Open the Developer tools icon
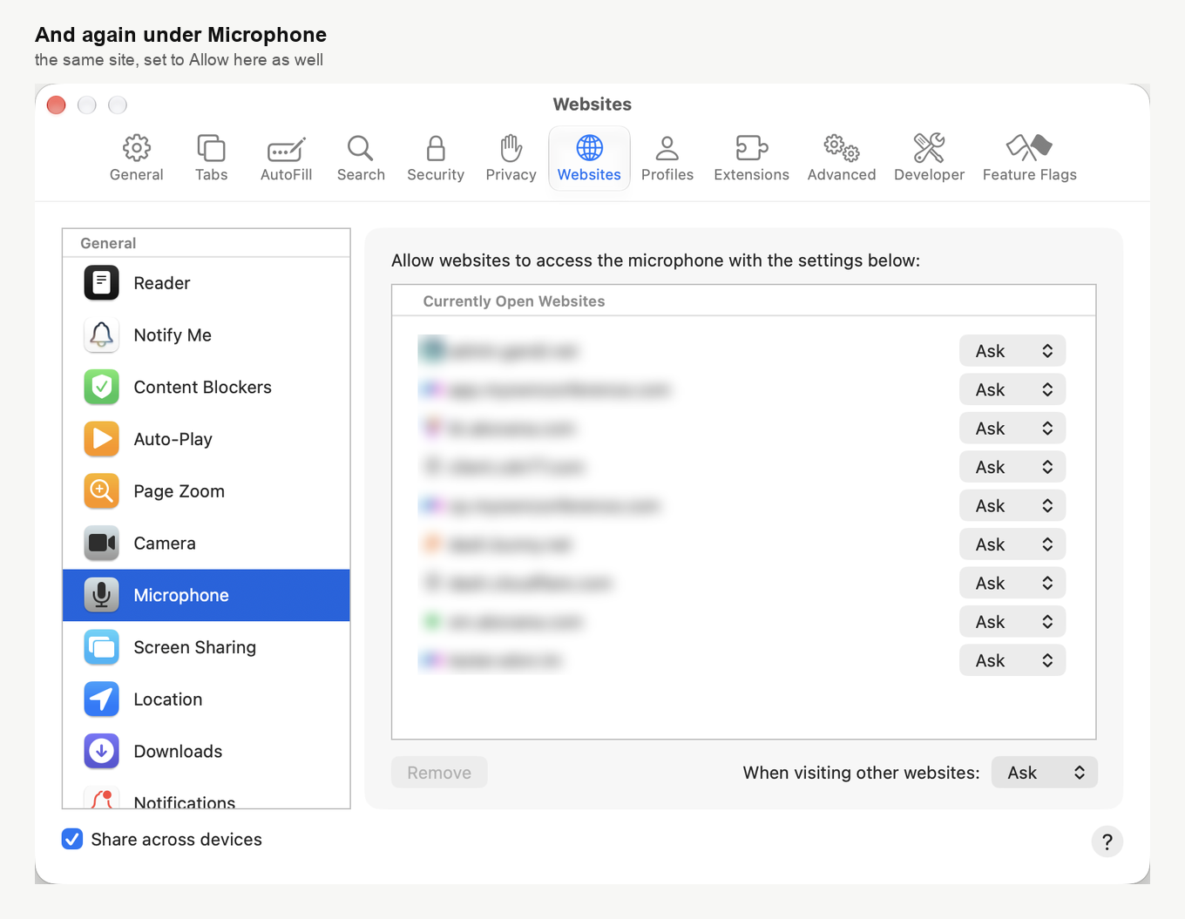1185x919 pixels. (929, 148)
